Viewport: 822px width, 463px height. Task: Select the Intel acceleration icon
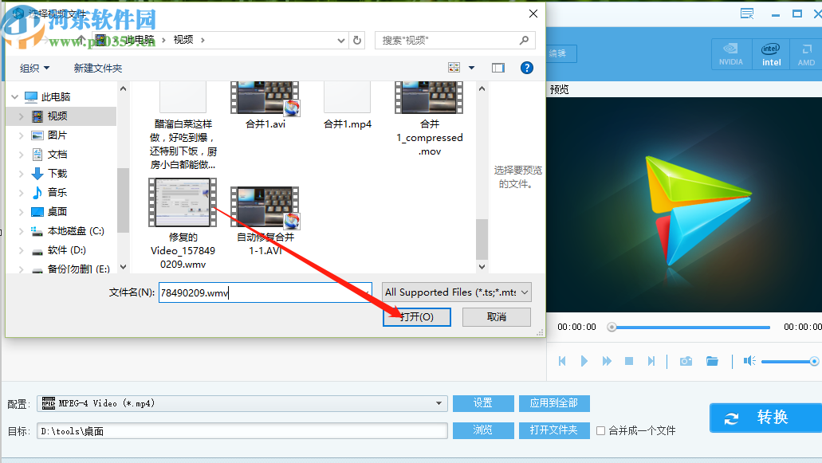769,53
